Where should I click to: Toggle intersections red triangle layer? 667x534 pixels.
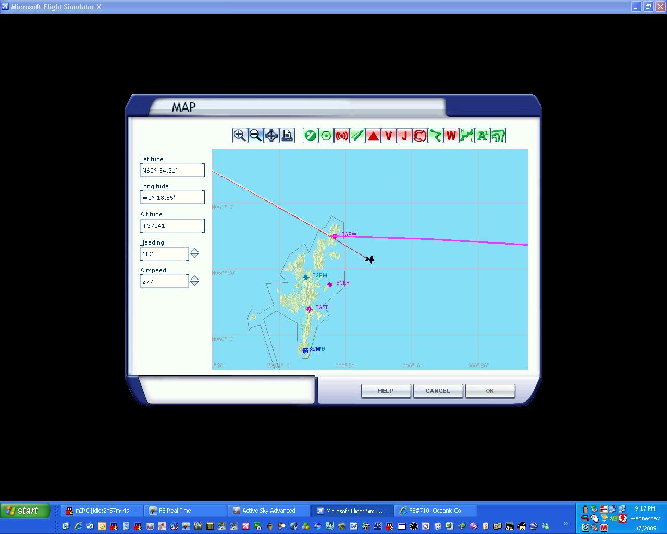click(x=373, y=136)
